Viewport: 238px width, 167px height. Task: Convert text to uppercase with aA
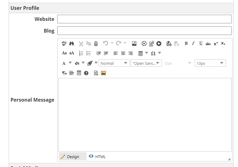pos(72,53)
